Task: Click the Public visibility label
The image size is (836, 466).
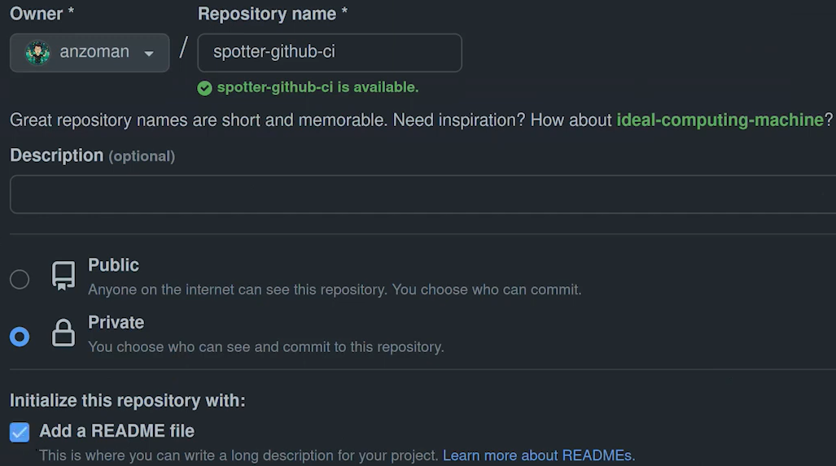Action: tap(113, 265)
